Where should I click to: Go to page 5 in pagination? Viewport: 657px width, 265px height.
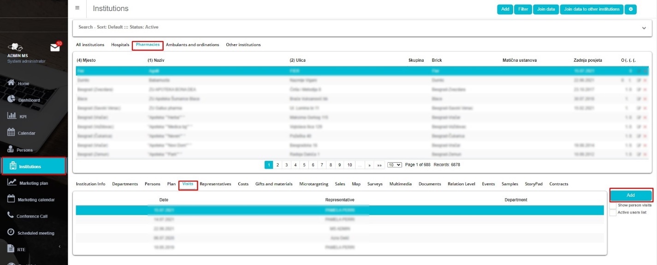(x=304, y=165)
